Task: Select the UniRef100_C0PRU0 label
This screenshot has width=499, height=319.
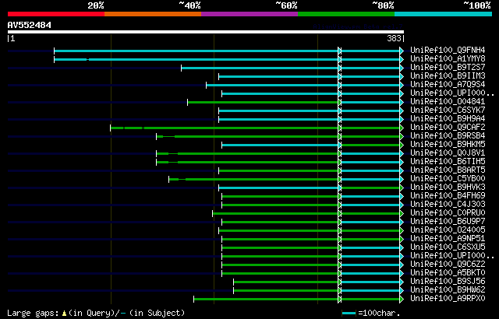Action: 448,213
